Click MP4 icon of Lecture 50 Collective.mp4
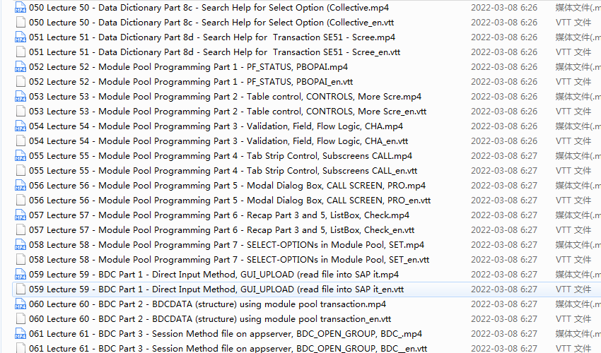This screenshot has height=353, width=601. 21,8
